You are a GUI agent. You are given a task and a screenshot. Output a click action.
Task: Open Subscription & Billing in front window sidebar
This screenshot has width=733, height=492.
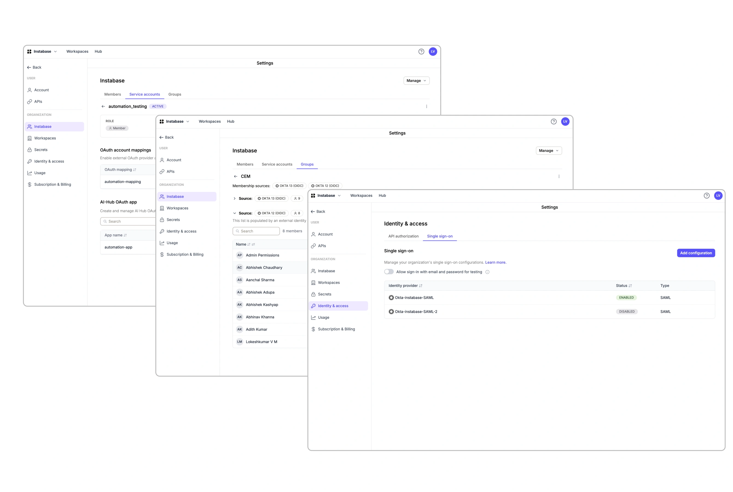pos(338,329)
